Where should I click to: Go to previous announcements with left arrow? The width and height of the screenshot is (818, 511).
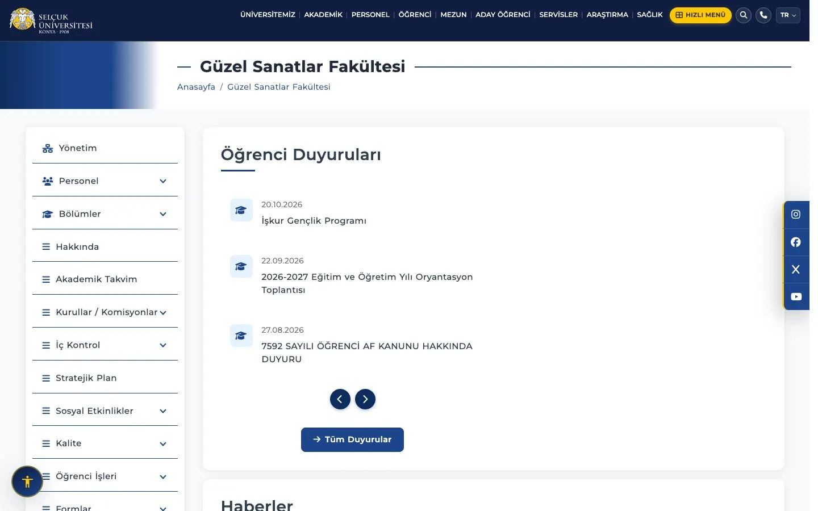point(340,399)
